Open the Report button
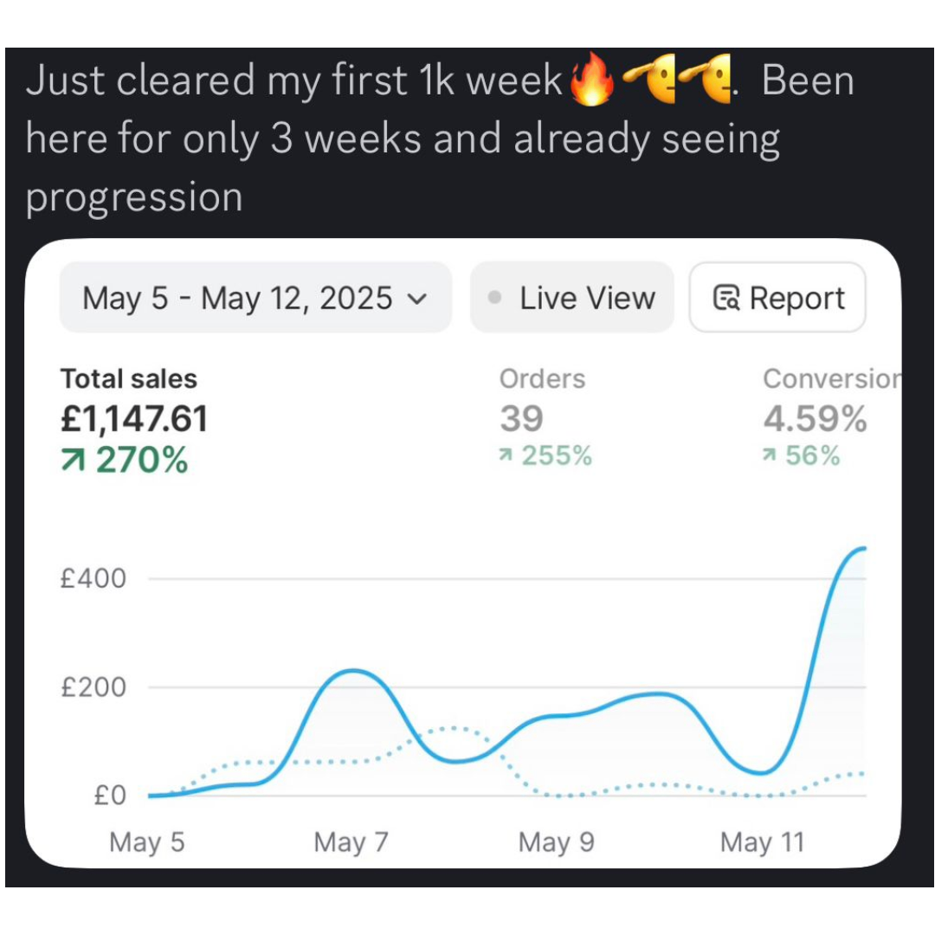The width and height of the screenshot is (935, 935). coord(777,299)
